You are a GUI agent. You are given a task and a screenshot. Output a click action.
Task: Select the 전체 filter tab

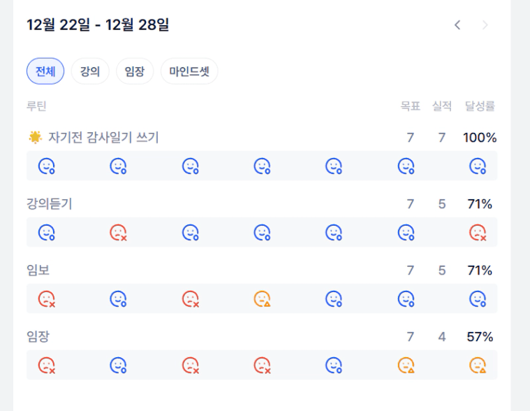click(x=45, y=71)
